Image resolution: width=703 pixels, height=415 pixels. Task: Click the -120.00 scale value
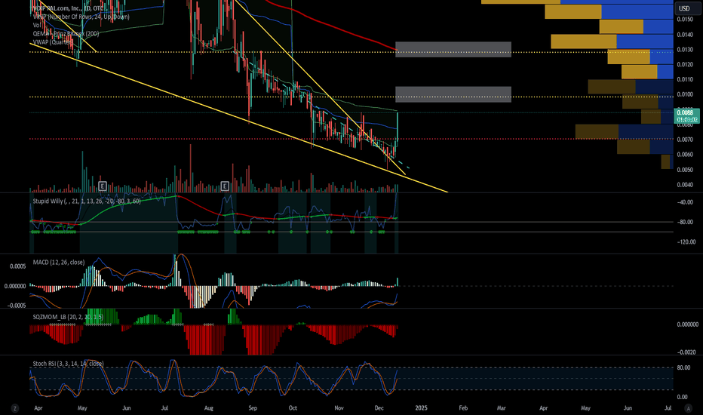coord(686,241)
